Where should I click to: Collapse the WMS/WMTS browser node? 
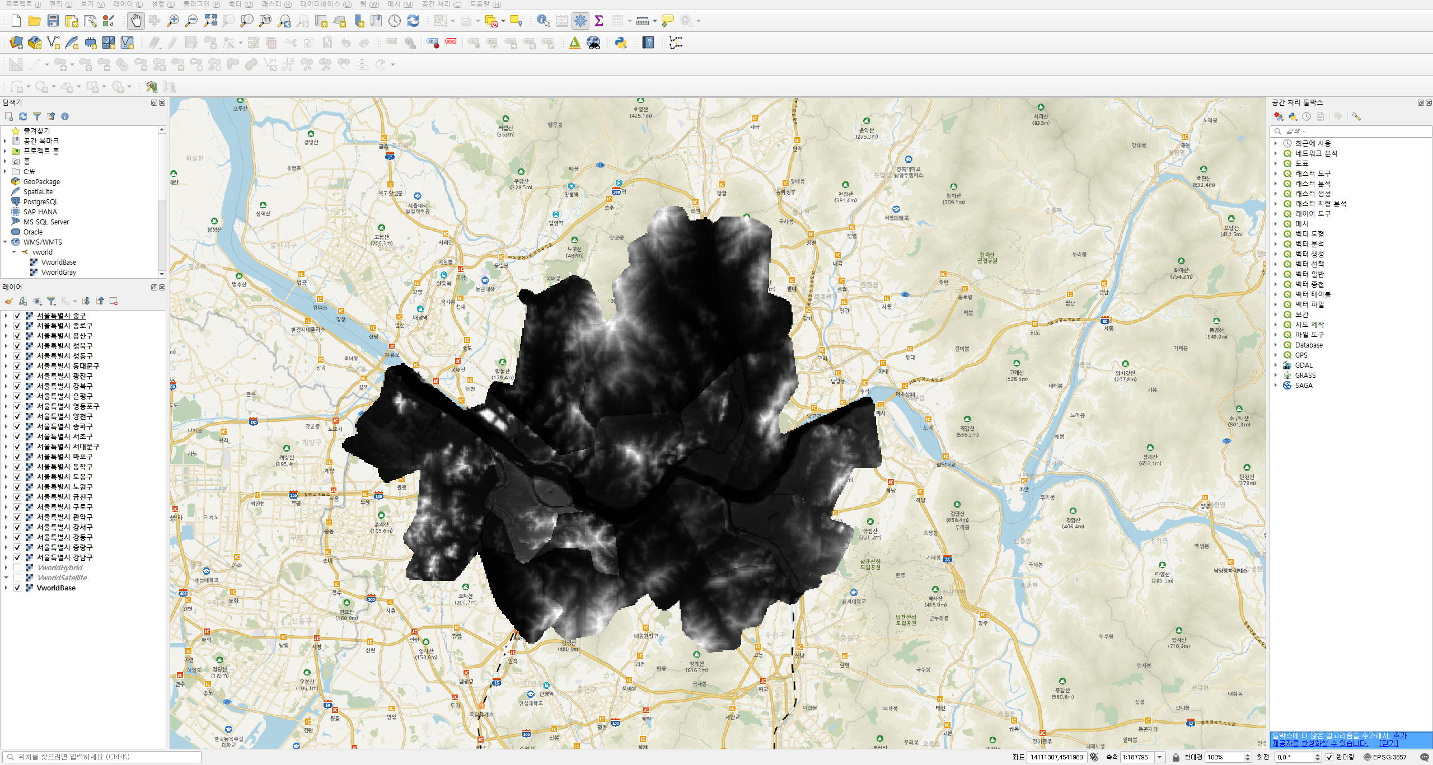[x=6, y=242]
